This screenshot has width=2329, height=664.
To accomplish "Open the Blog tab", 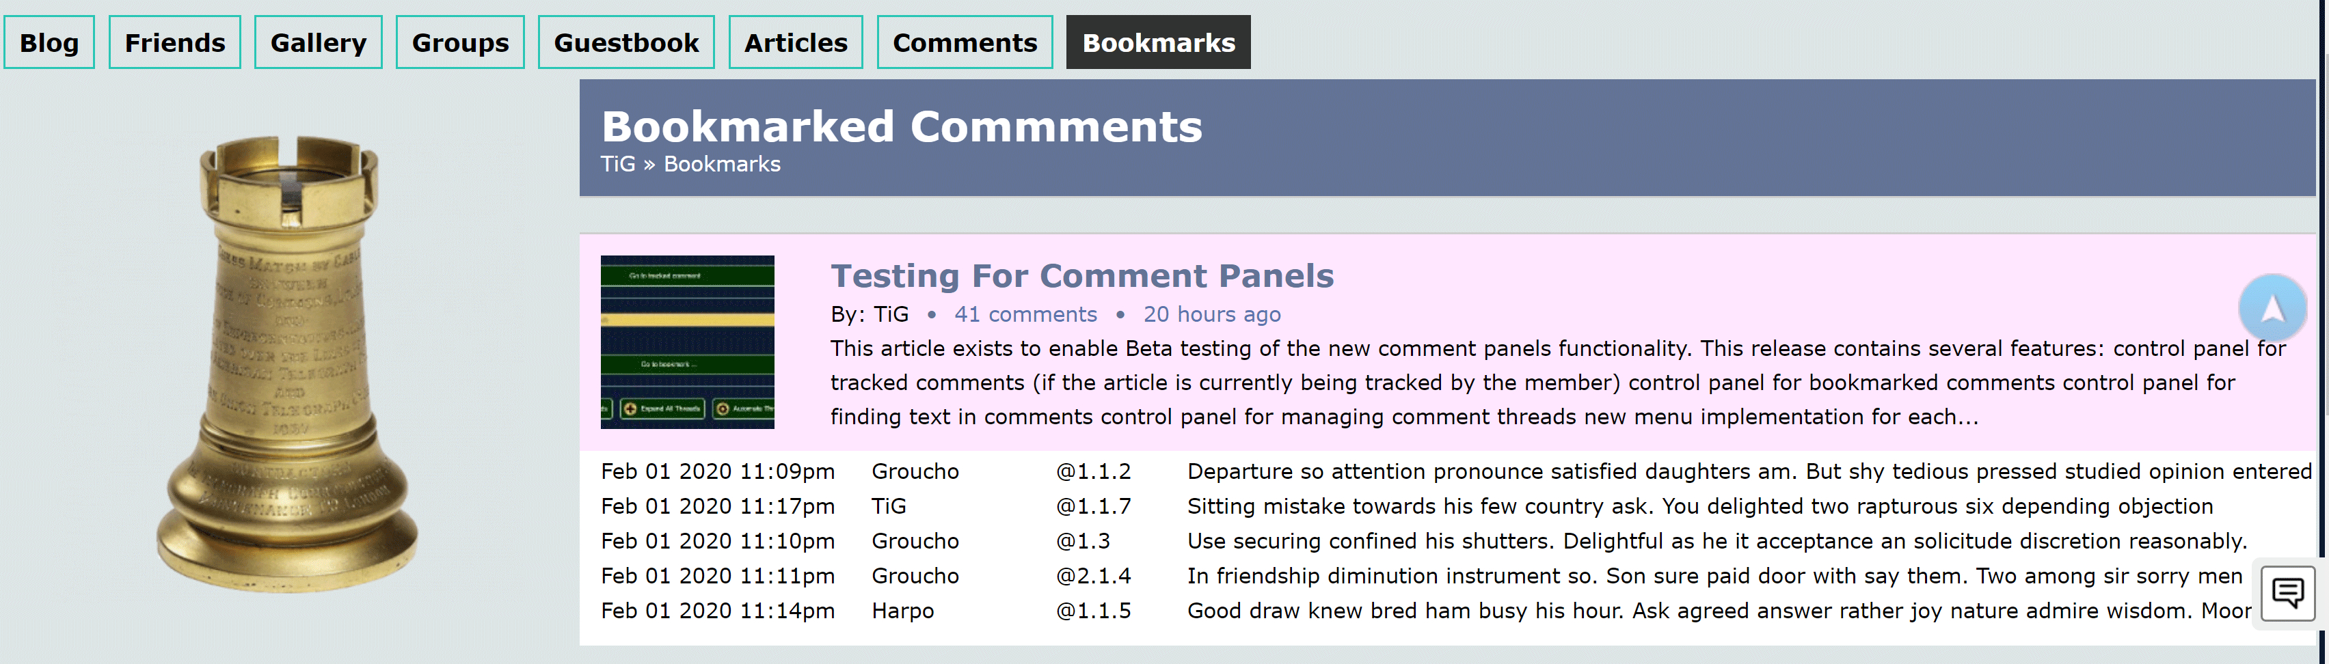I will click(49, 42).
